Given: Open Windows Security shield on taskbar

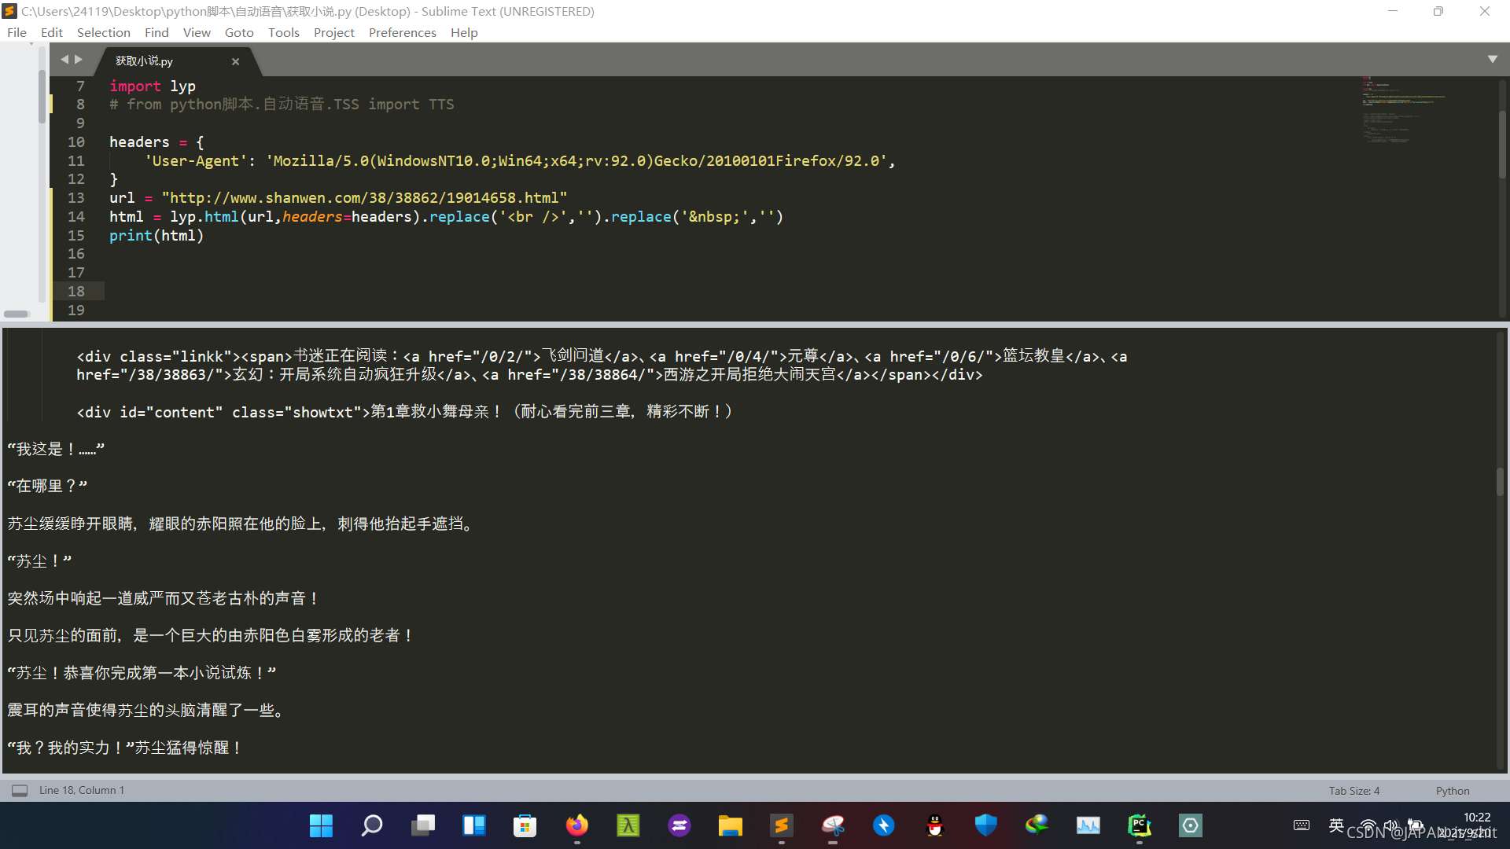Looking at the screenshot, I should tap(986, 825).
